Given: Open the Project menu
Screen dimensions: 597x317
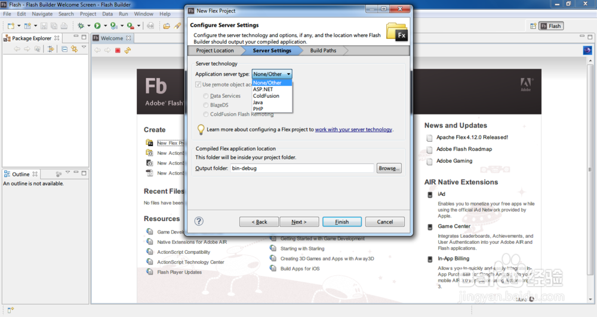Looking at the screenshot, I should point(88,14).
